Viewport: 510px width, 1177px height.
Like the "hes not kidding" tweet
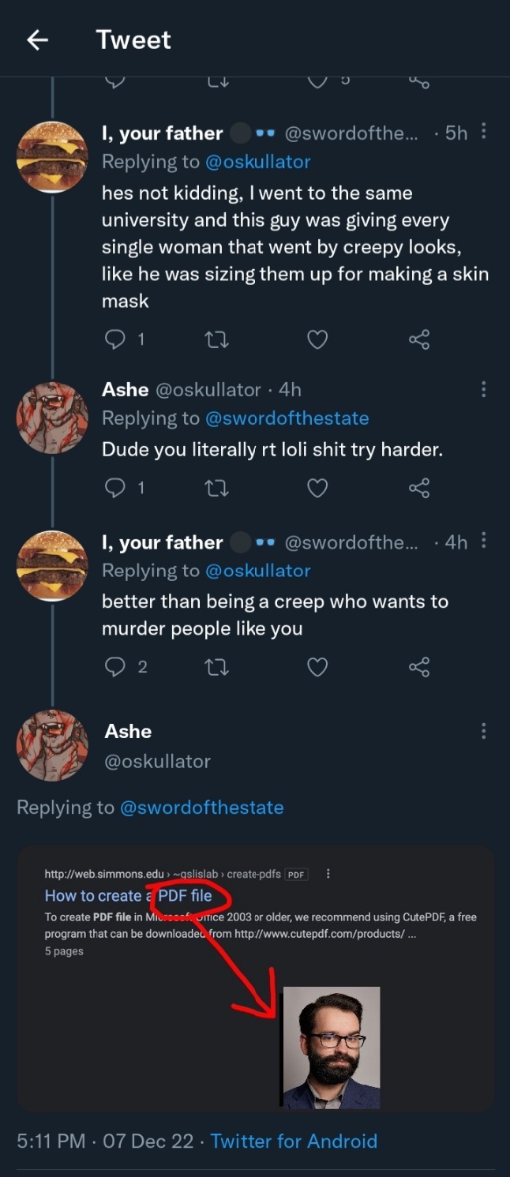(x=317, y=339)
